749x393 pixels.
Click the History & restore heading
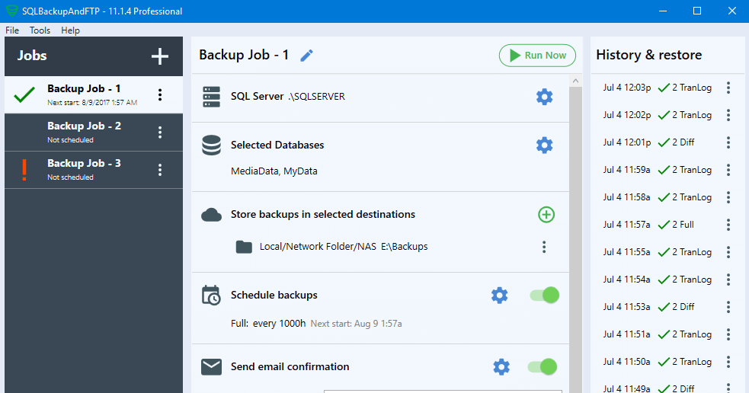[648, 55]
